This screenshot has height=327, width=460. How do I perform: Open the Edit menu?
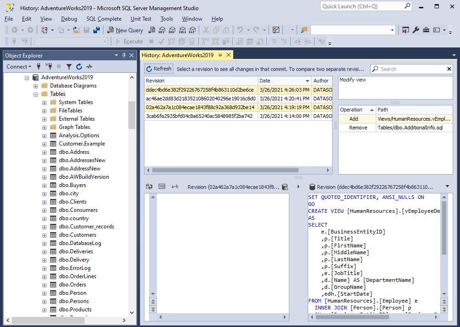point(26,19)
